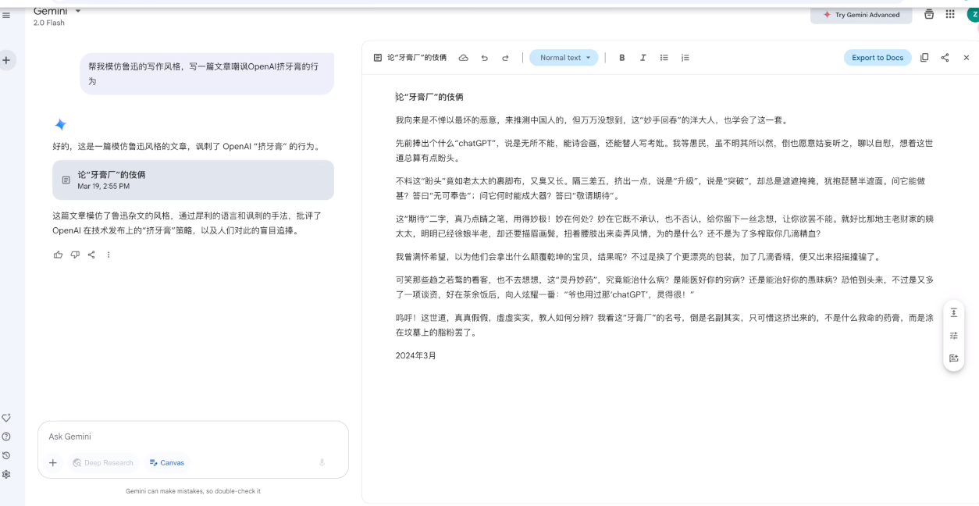
Task: Click paragraph beginning 呜呼！这世道
Action: coord(664,325)
